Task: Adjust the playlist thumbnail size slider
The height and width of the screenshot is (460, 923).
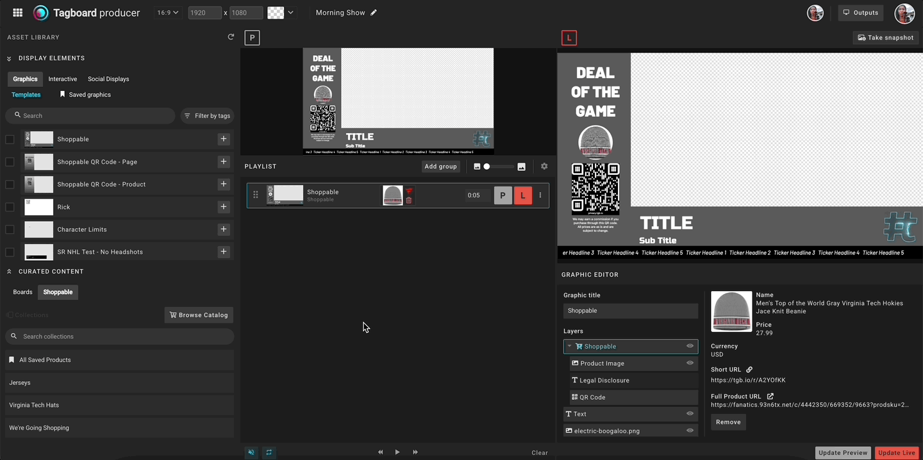Action: click(499, 167)
